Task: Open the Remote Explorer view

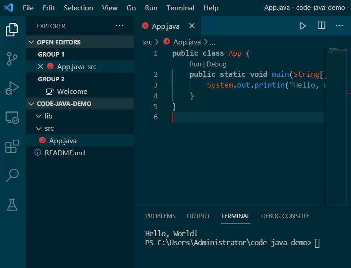Action: (x=12, y=118)
